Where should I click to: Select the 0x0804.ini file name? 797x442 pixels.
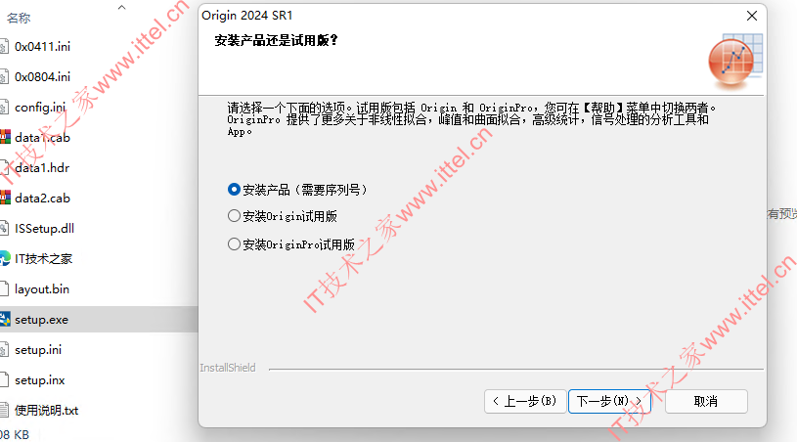43,77
